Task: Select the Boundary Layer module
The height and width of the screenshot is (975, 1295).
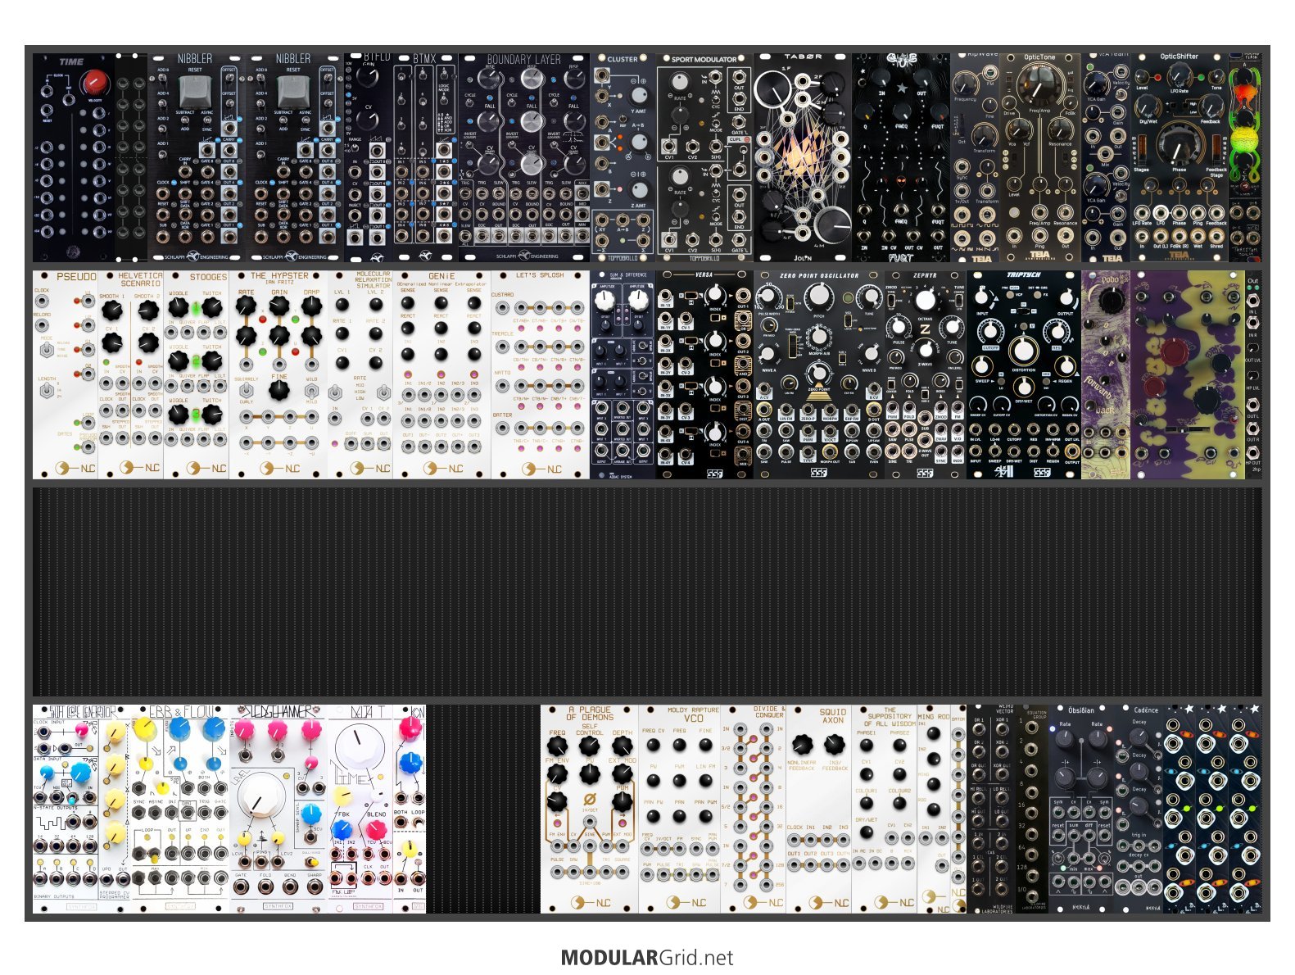Action: coord(524,157)
